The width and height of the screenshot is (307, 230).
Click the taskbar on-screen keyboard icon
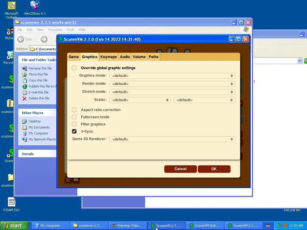point(268,226)
